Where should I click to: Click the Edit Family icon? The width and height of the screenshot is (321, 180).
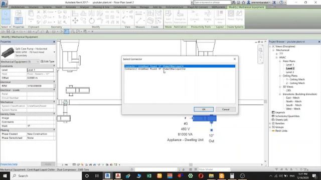(x=168, y=17)
